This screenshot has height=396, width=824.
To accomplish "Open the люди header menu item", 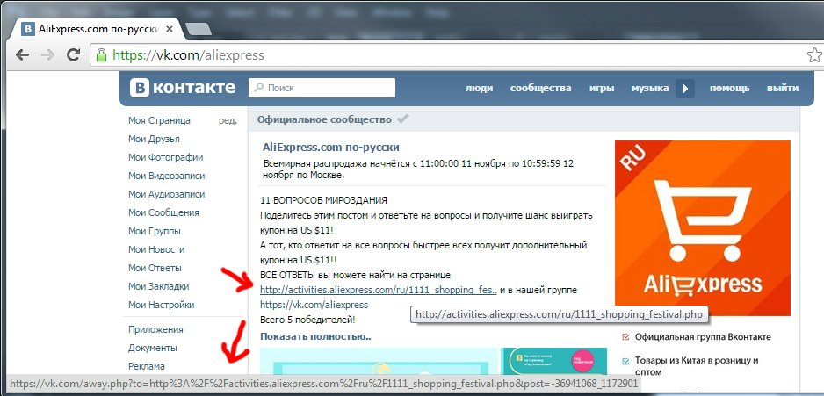I will click(x=479, y=88).
